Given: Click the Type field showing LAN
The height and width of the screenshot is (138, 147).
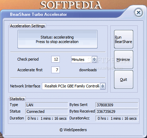Looking at the screenshot, I should pos(47,105).
